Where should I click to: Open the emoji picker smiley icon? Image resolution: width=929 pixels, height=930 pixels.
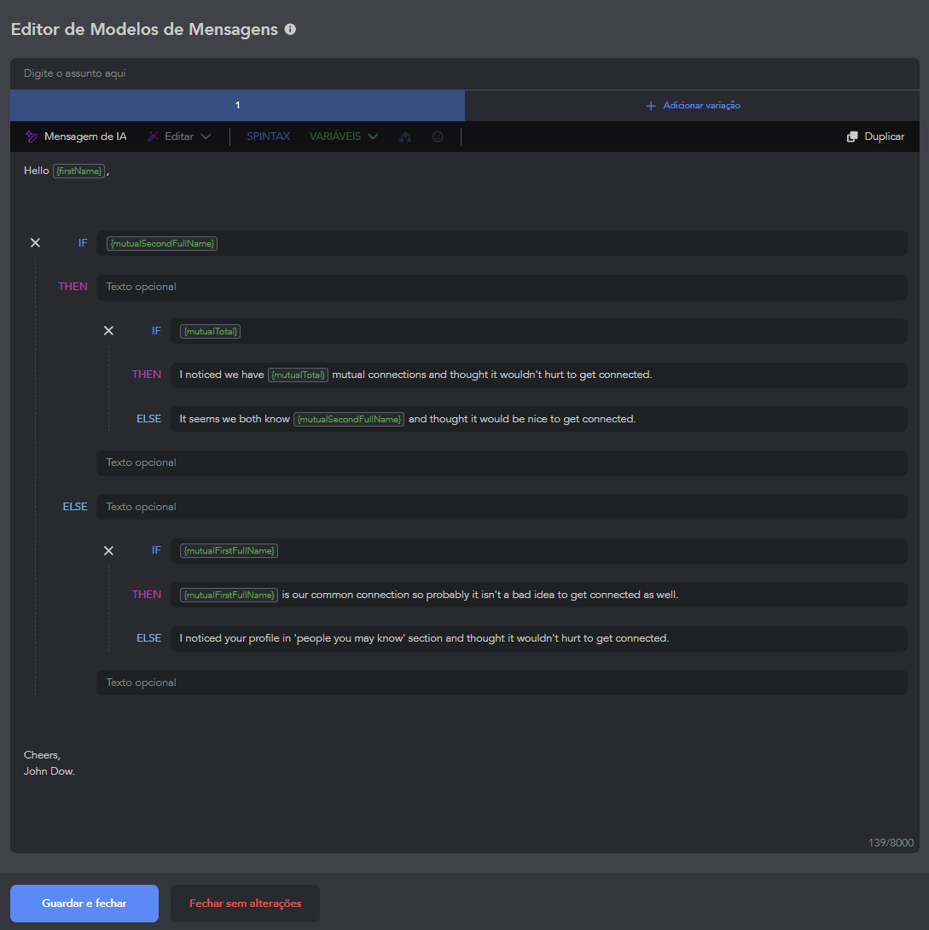438,137
